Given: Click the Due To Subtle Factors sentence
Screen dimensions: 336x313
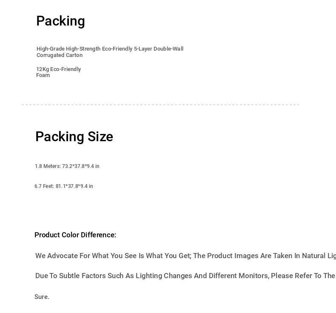Looking at the screenshot, I should click(x=185, y=276).
